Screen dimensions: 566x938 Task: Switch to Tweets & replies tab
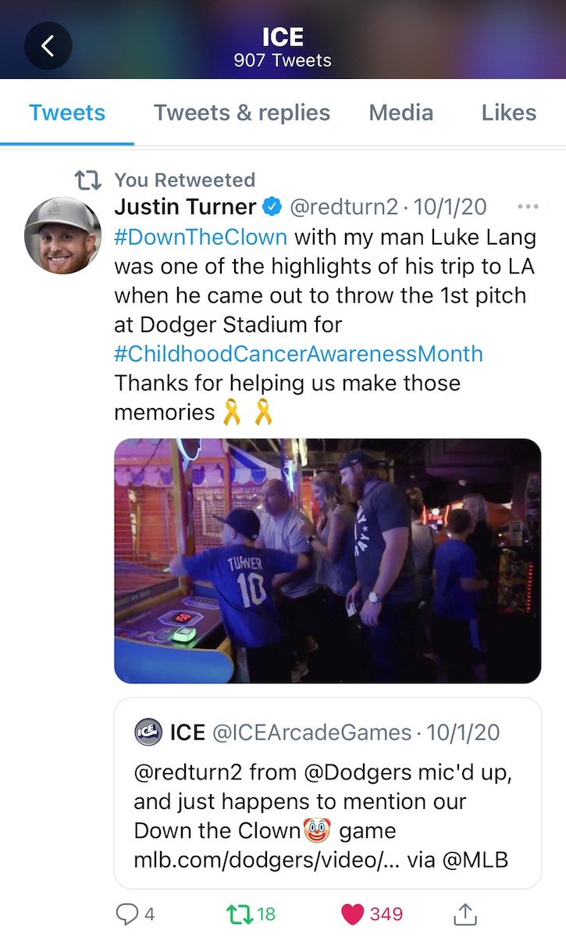pos(242,113)
